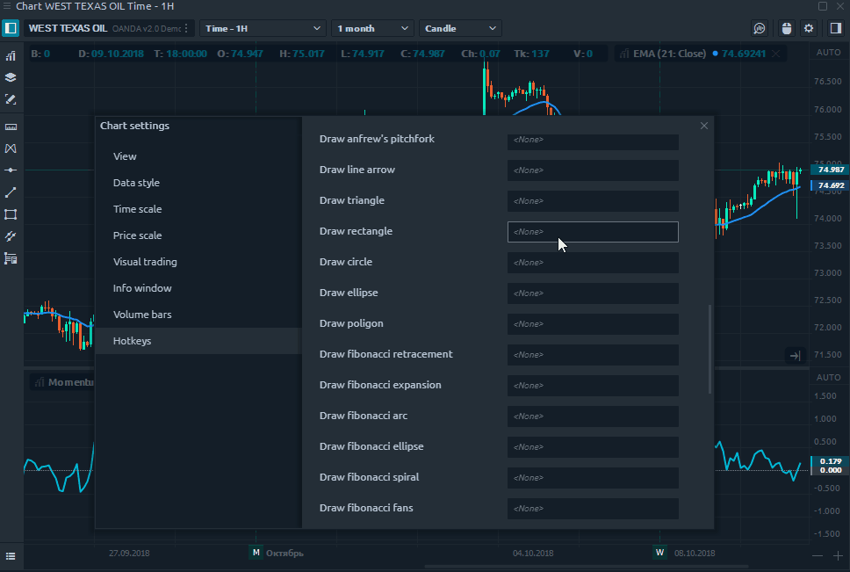Toggle AUTO scale on Momentum panel axis
Screen dimensions: 850x572
pos(828,377)
